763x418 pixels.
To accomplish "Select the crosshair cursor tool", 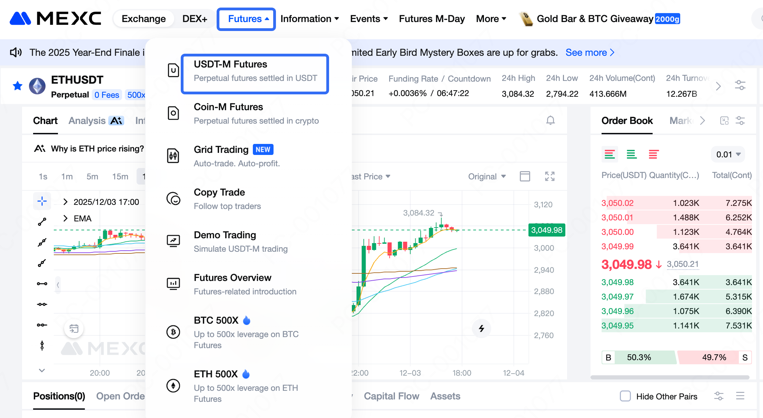I will 42,201.
